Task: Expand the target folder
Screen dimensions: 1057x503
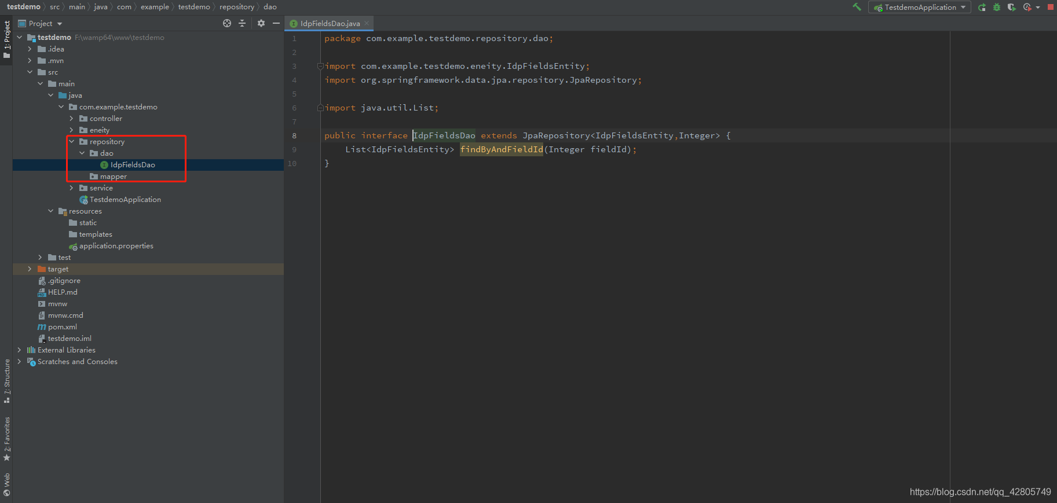Action: tap(30, 269)
